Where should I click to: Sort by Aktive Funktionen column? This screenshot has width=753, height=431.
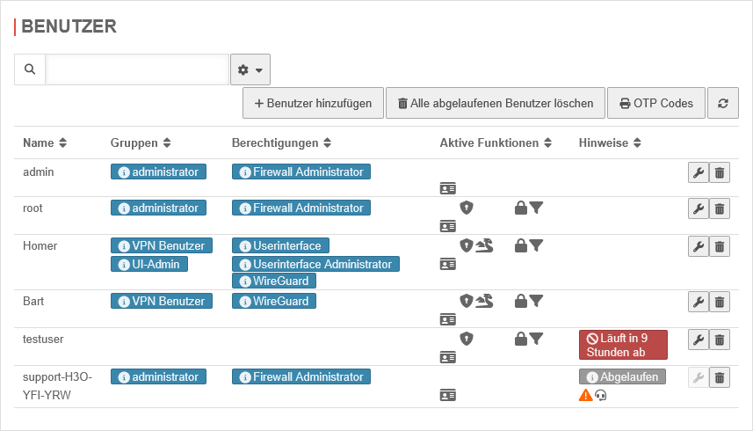click(x=496, y=143)
